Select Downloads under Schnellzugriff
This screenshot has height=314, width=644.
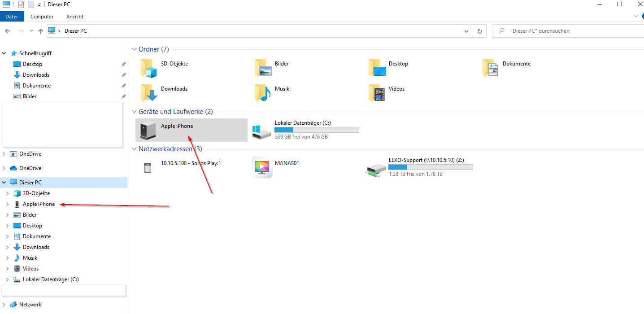point(36,75)
